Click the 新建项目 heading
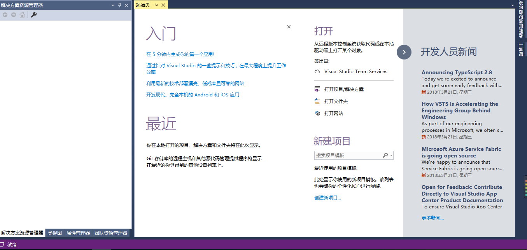527x250 pixels. (332, 141)
